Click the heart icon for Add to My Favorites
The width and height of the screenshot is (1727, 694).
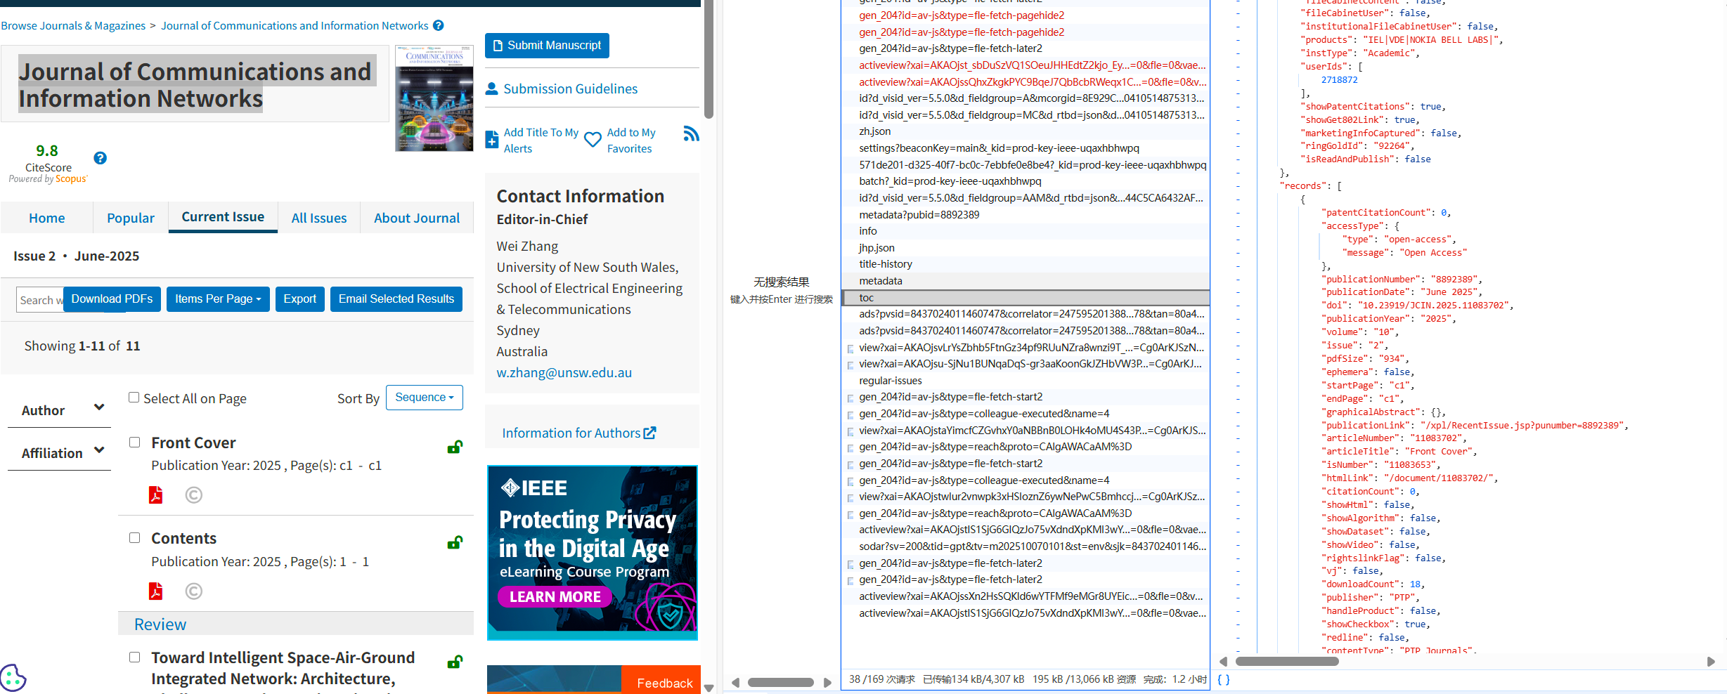click(x=593, y=140)
